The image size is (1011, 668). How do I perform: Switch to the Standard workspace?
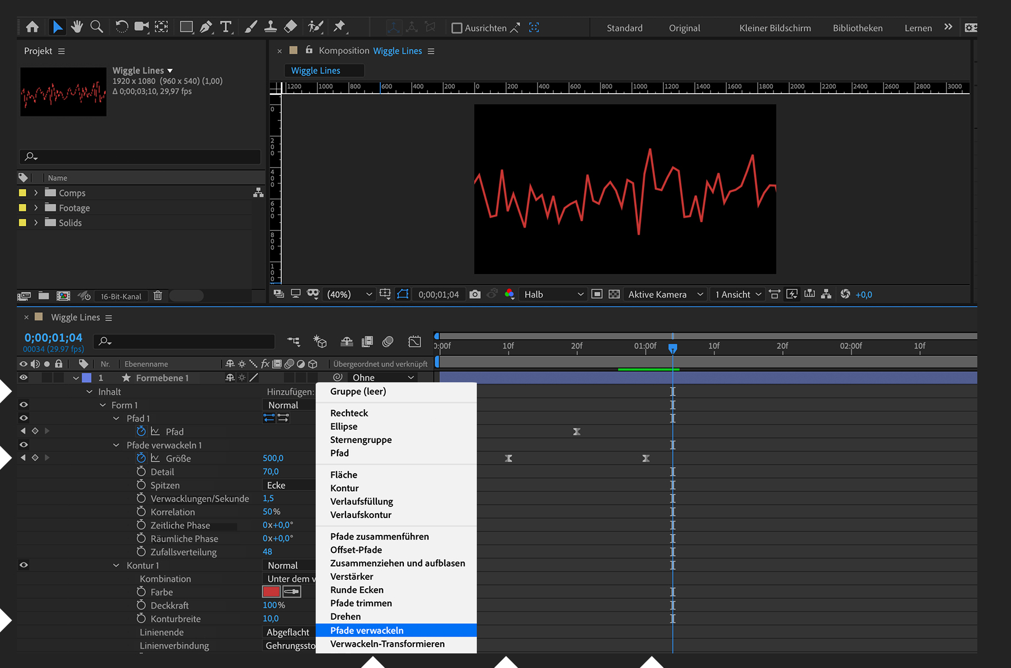pyautogui.click(x=625, y=28)
